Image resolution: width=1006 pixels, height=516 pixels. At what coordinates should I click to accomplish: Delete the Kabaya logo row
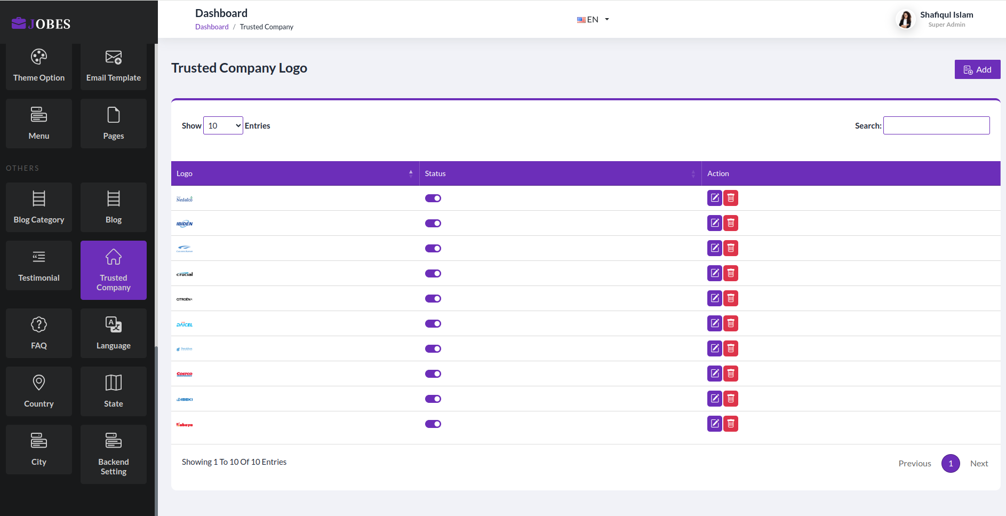pyautogui.click(x=731, y=424)
